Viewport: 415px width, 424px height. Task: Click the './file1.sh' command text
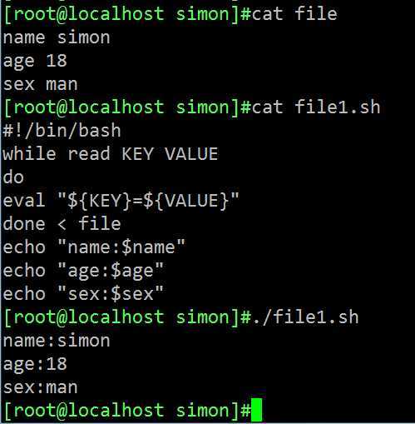(305, 317)
